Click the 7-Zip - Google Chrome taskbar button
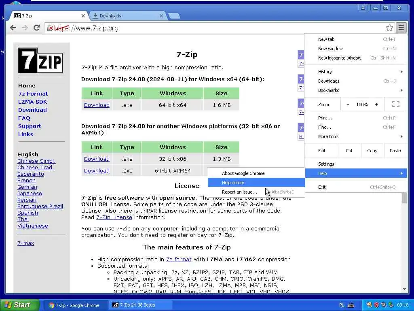This screenshot has height=311, width=414. 75,305
